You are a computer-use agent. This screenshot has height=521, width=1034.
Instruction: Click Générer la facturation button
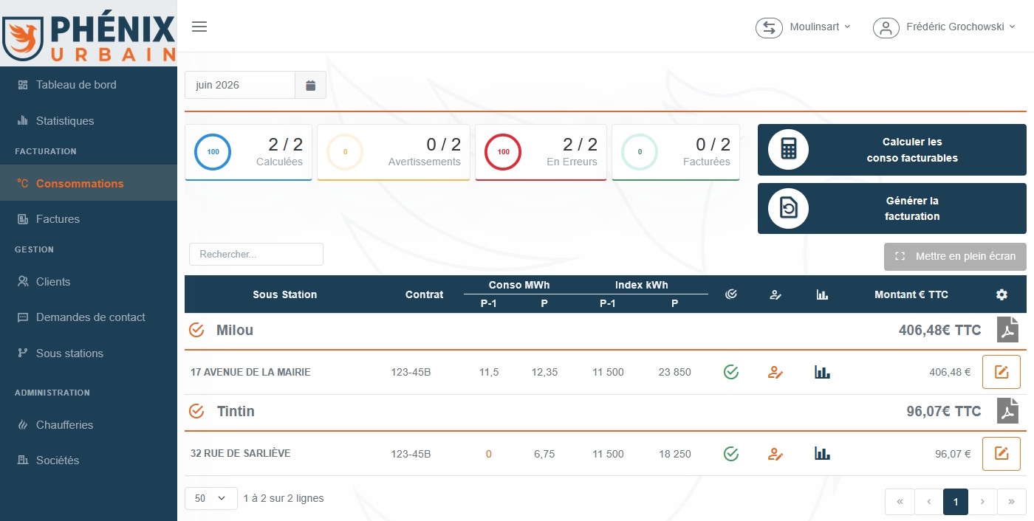click(892, 209)
